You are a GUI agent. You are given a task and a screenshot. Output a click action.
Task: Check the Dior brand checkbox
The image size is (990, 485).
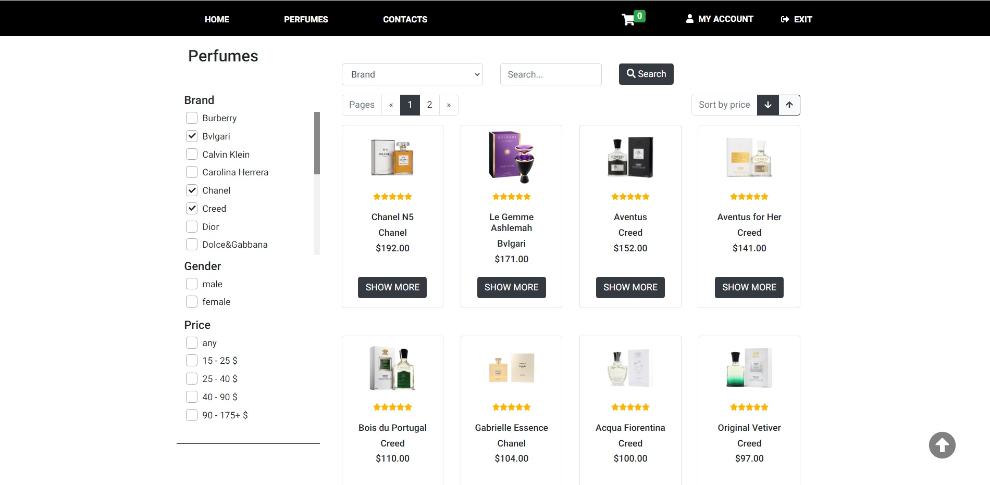[x=192, y=227]
